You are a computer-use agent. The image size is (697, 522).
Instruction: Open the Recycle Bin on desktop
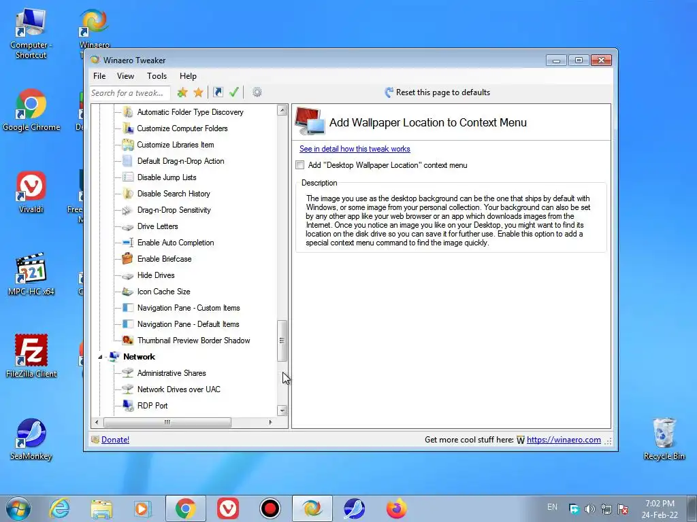point(664,438)
